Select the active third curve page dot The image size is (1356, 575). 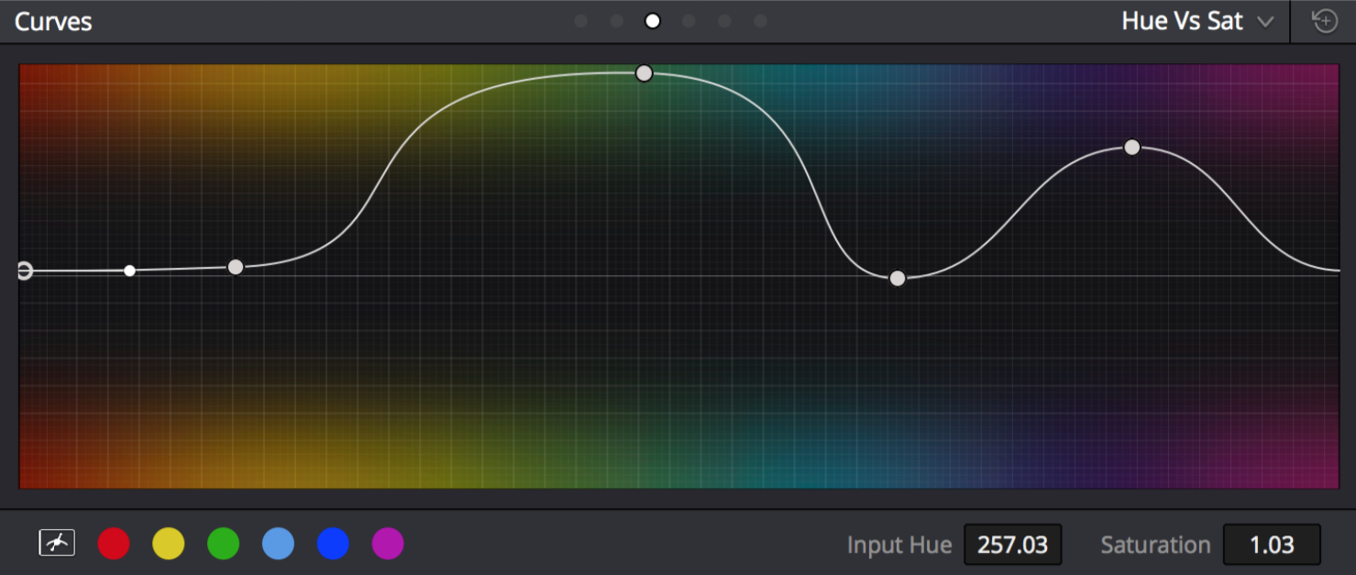(653, 21)
